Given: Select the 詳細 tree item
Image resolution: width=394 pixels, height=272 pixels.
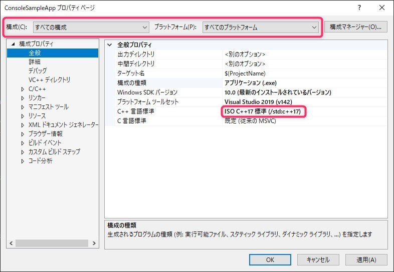Looking at the screenshot, I should click(x=35, y=61).
